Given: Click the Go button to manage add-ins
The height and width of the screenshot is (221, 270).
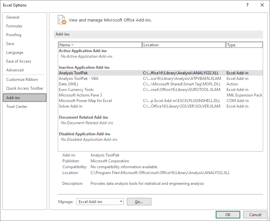Looking at the screenshot, I should [139, 201].
